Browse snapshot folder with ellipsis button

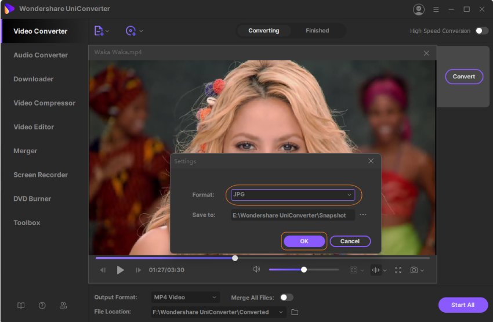(x=363, y=215)
